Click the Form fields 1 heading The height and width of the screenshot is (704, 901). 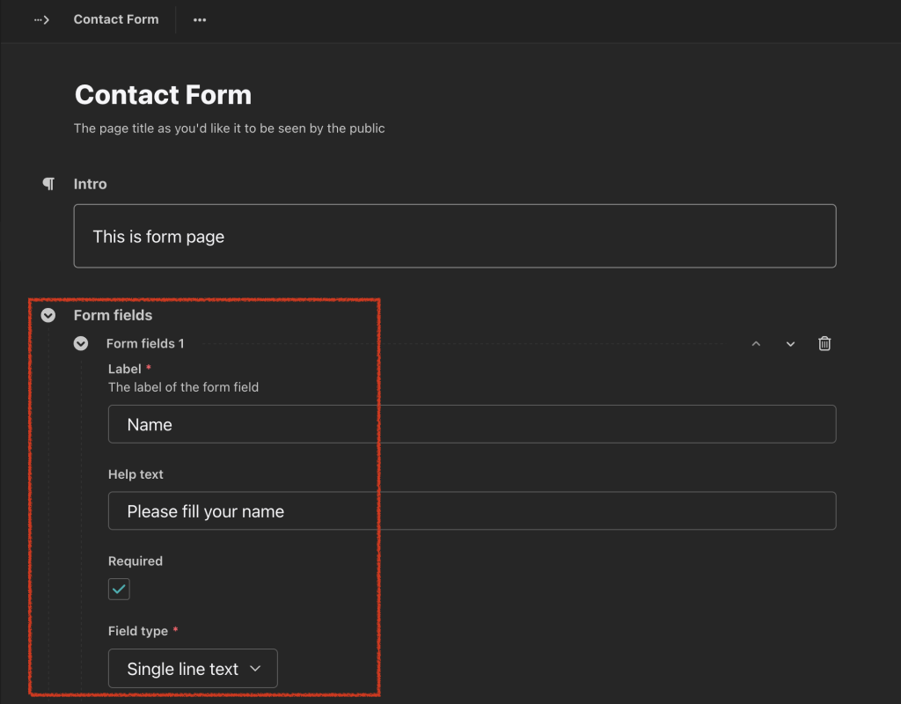(145, 343)
